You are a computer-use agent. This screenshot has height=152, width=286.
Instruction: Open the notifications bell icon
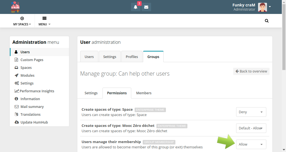[135, 7]
